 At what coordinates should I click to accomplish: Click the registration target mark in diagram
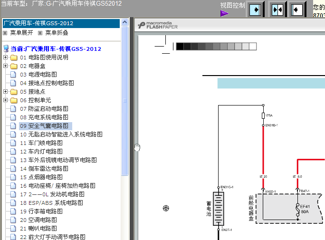click(166, 208)
